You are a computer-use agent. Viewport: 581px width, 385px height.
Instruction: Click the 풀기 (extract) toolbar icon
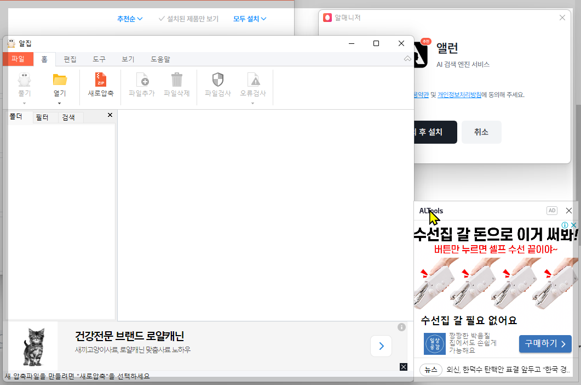click(25, 80)
